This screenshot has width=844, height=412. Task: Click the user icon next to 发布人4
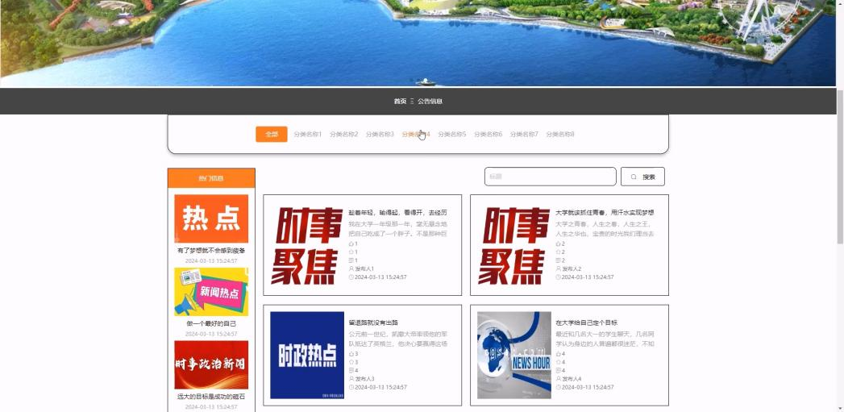click(558, 379)
